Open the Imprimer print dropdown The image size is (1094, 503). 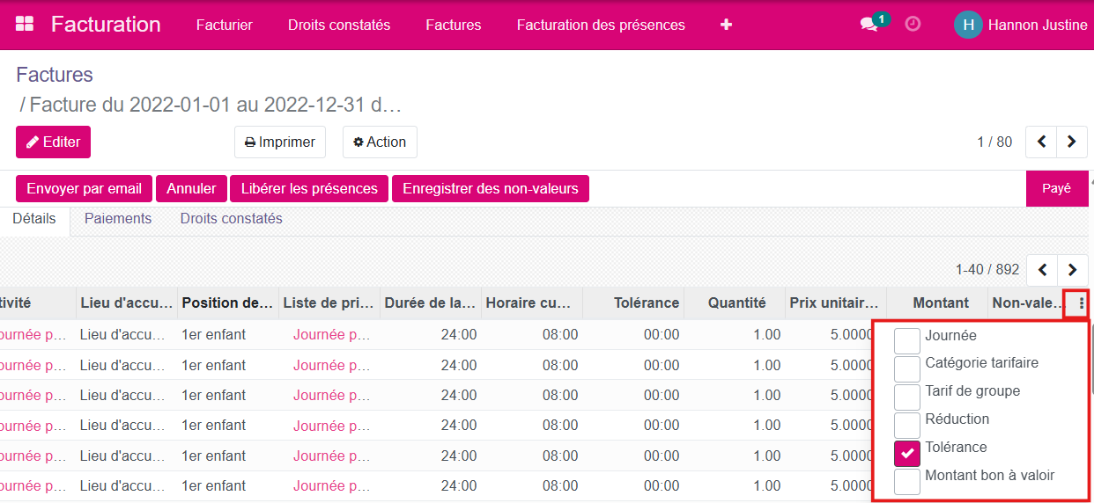pyautogui.click(x=280, y=142)
